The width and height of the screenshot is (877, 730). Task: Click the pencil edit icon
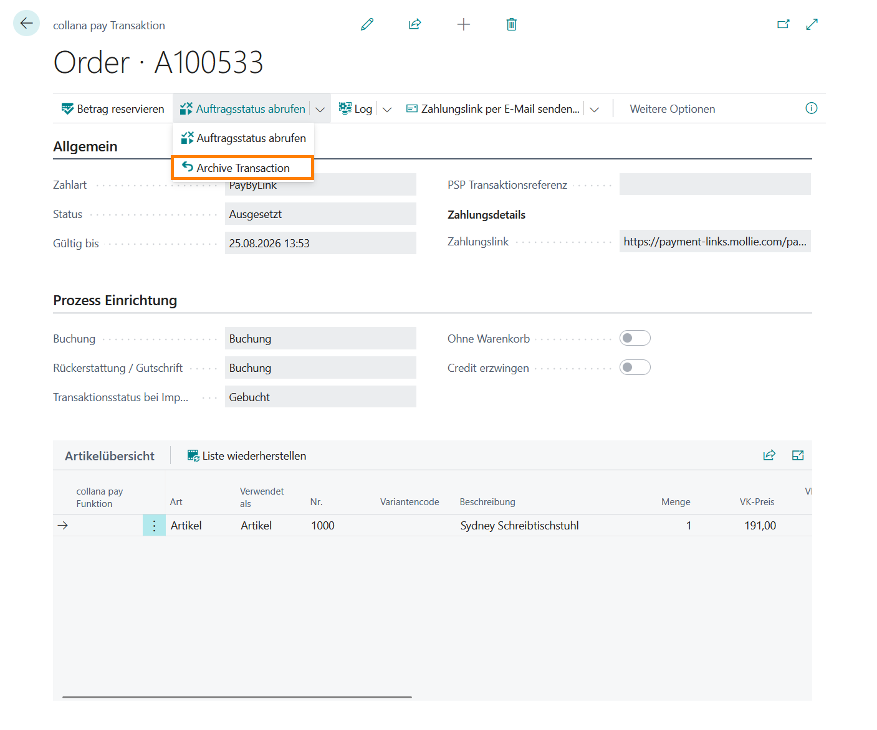tap(367, 24)
